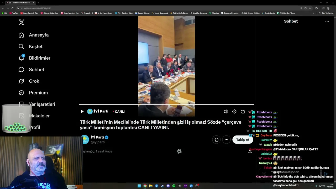This screenshot has width=336, height=189.
Task: Open the Google Gemini bookmark
Action: [268, 13]
